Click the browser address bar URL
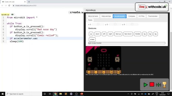The image size is (172, 96). click(x=26, y=6)
